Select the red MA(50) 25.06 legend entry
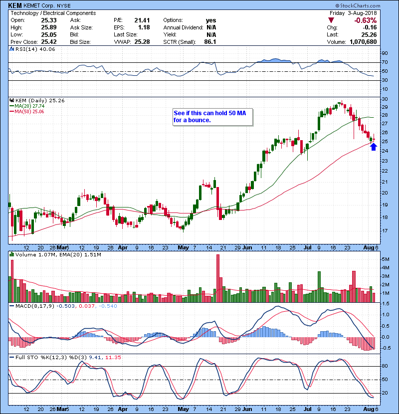399x414 pixels. click(27, 112)
